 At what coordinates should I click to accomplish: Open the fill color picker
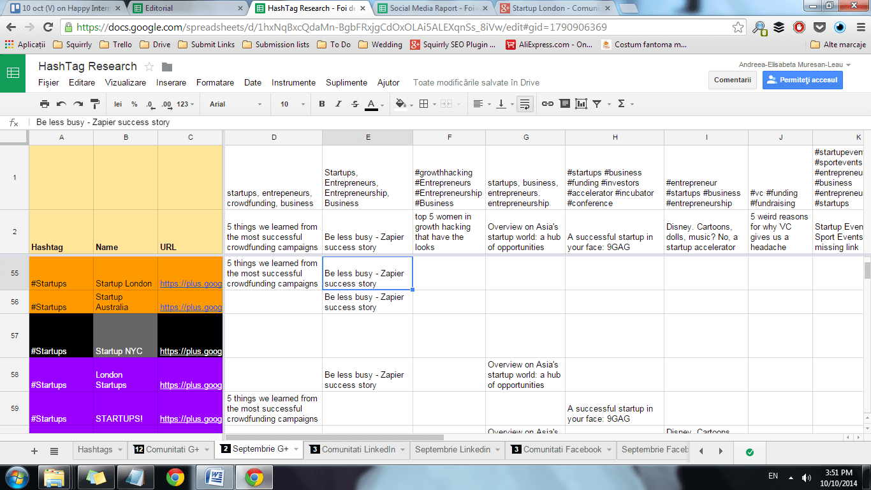pos(404,104)
